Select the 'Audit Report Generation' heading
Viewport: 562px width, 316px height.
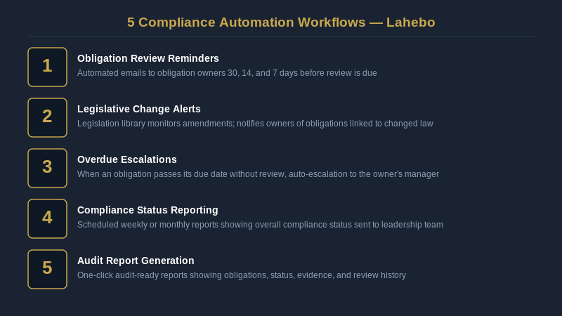(x=136, y=261)
